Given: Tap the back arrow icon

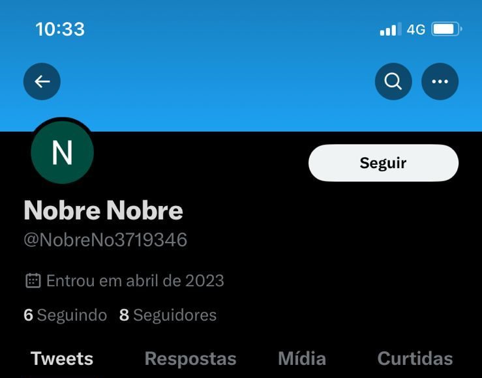Looking at the screenshot, I should 42,81.
